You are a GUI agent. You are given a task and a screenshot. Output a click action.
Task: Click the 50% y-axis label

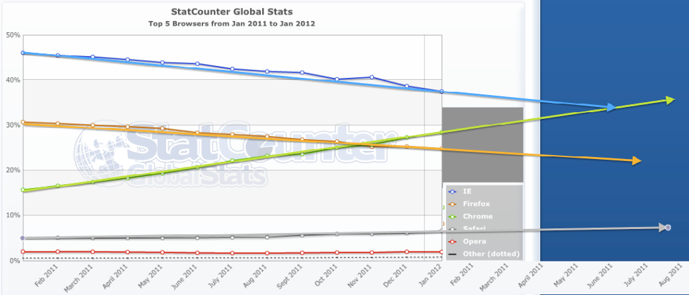click(13, 34)
